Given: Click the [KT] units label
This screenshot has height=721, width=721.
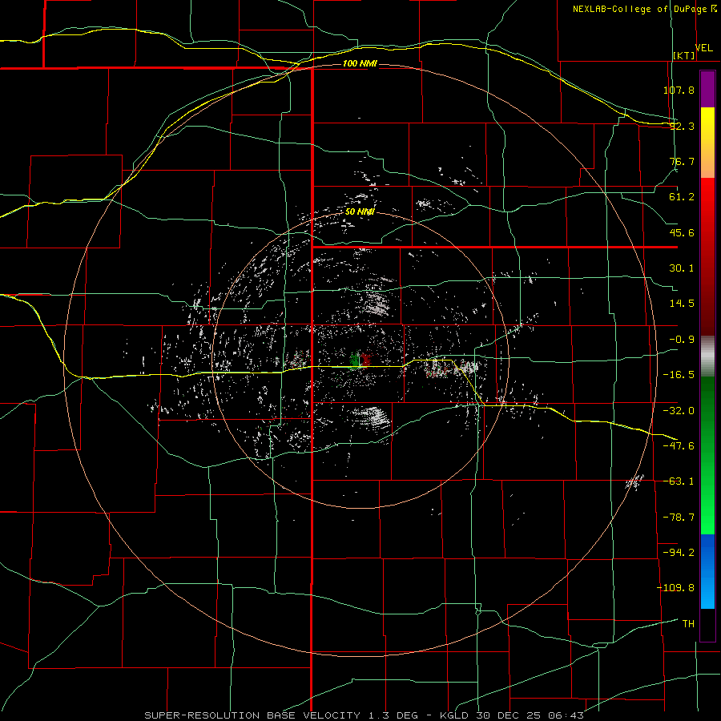Looking at the screenshot, I should tap(684, 55).
